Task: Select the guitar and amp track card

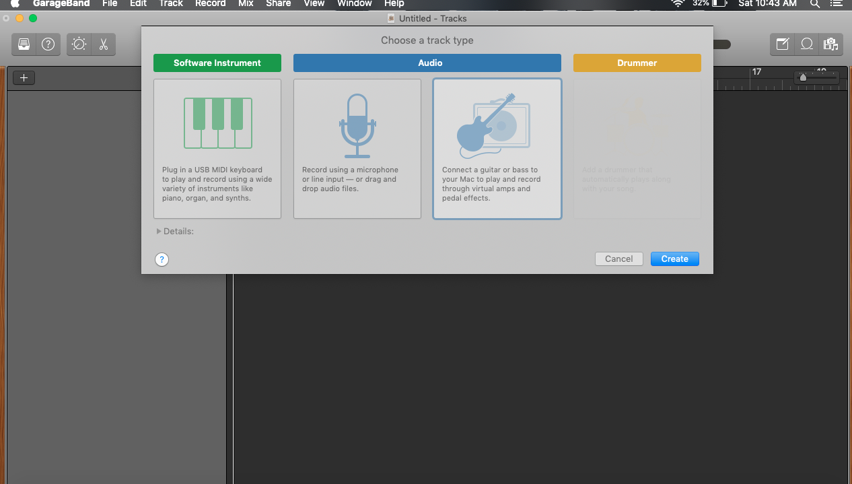Action: pyautogui.click(x=497, y=149)
